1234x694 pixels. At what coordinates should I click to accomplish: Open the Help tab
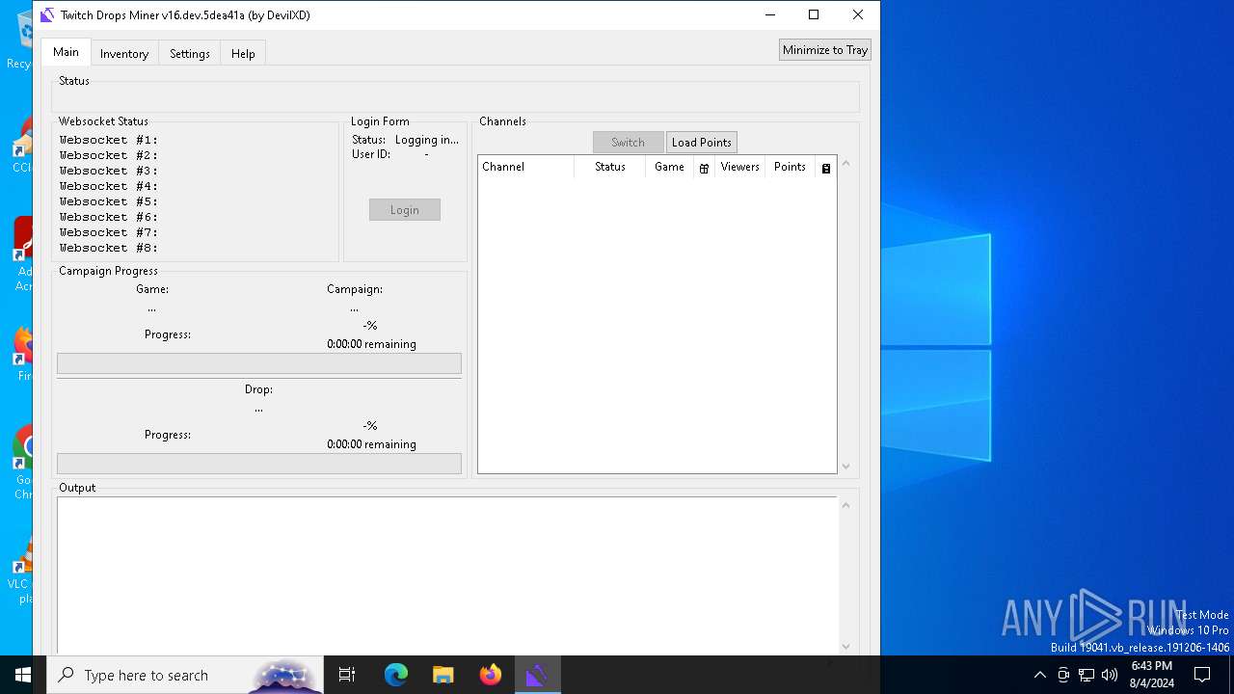(x=243, y=54)
